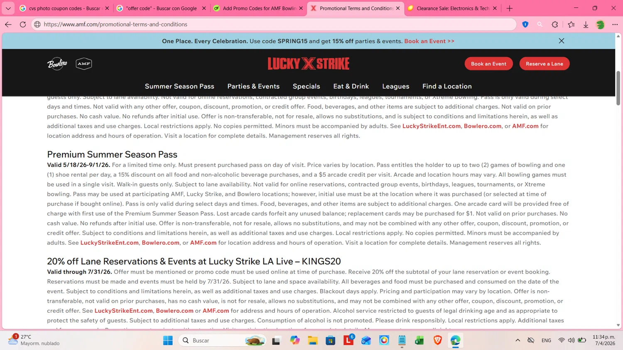Open the volume control in system tray
Screen dimensions: 623x350
(571, 340)
